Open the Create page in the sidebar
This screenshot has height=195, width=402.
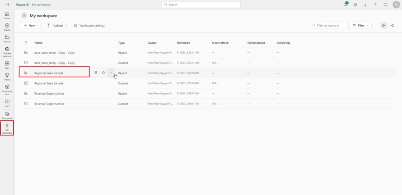(x=7, y=27)
